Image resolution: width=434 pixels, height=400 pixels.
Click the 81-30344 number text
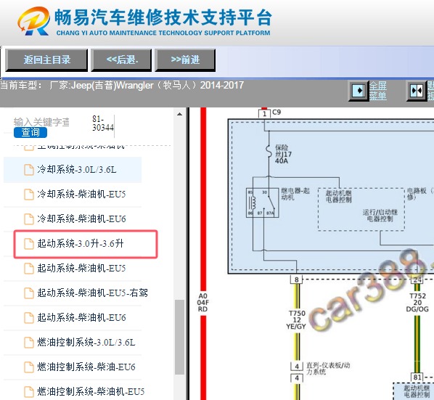pyautogui.click(x=102, y=123)
